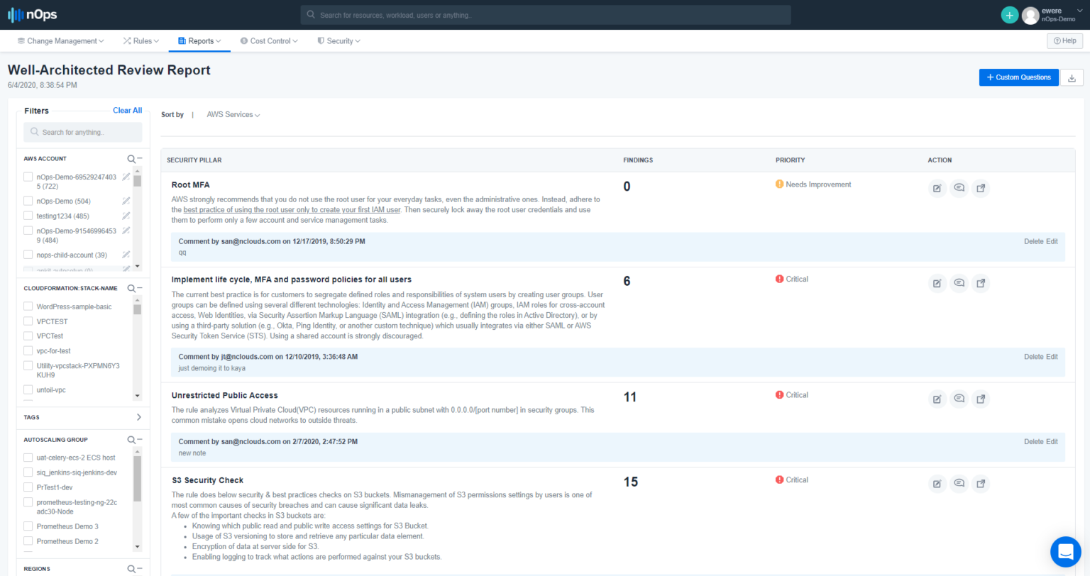Open comments for Unrestricted Public Access
Image resolution: width=1090 pixels, height=576 pixels.
click(959, 399)
